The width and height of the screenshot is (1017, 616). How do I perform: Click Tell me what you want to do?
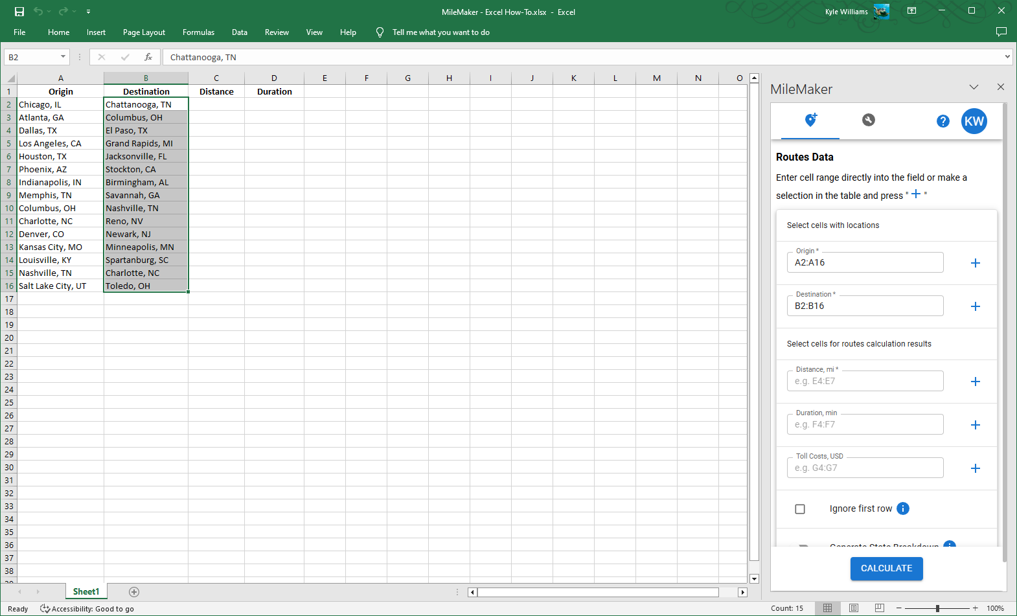(x=440, y=32)
